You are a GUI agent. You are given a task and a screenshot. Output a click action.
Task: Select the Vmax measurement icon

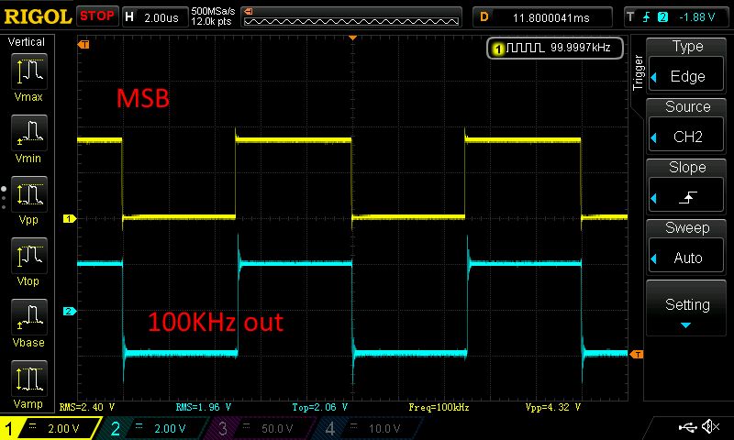click(x=29, y=71)
